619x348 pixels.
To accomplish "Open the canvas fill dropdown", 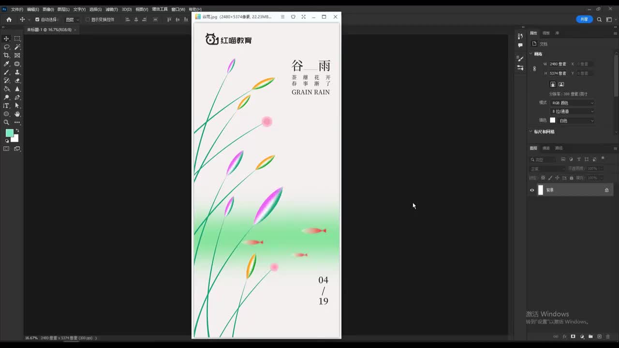I will tap(576, 120).
